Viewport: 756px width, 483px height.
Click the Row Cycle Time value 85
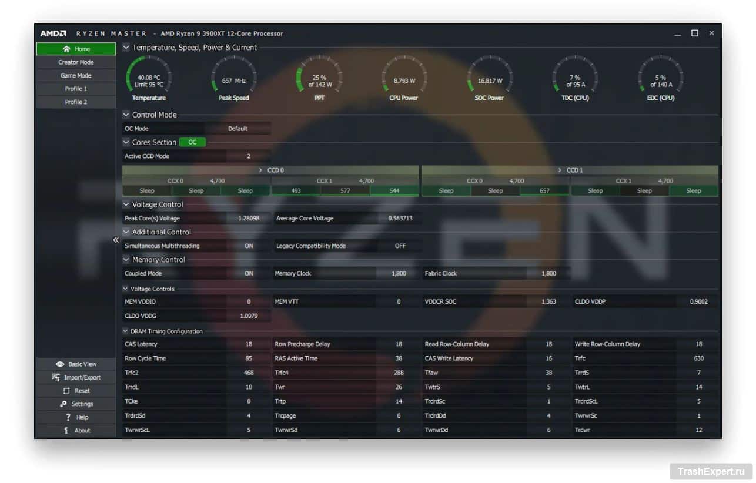point(249,358)
